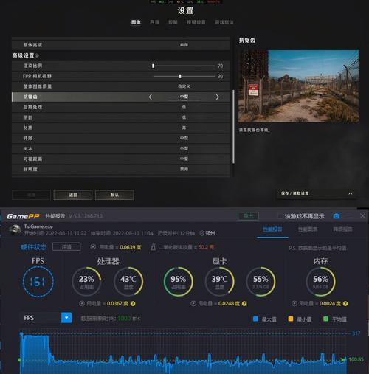
Task: Open the help icon under 内存 power usage
Action: tap(345, 304)
